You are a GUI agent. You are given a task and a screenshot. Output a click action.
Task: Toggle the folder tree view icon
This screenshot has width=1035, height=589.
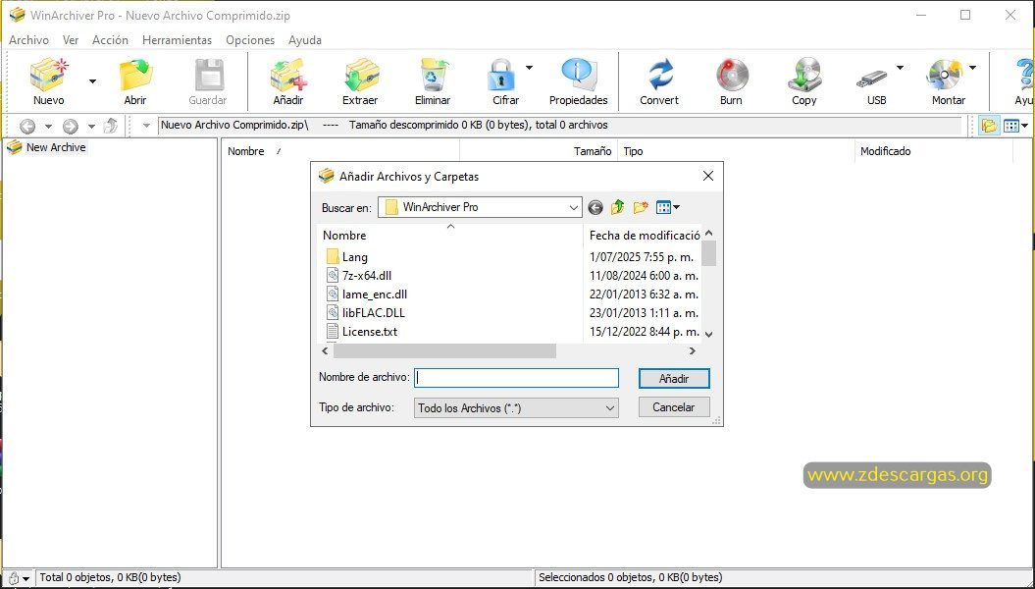tap(989, 126)
